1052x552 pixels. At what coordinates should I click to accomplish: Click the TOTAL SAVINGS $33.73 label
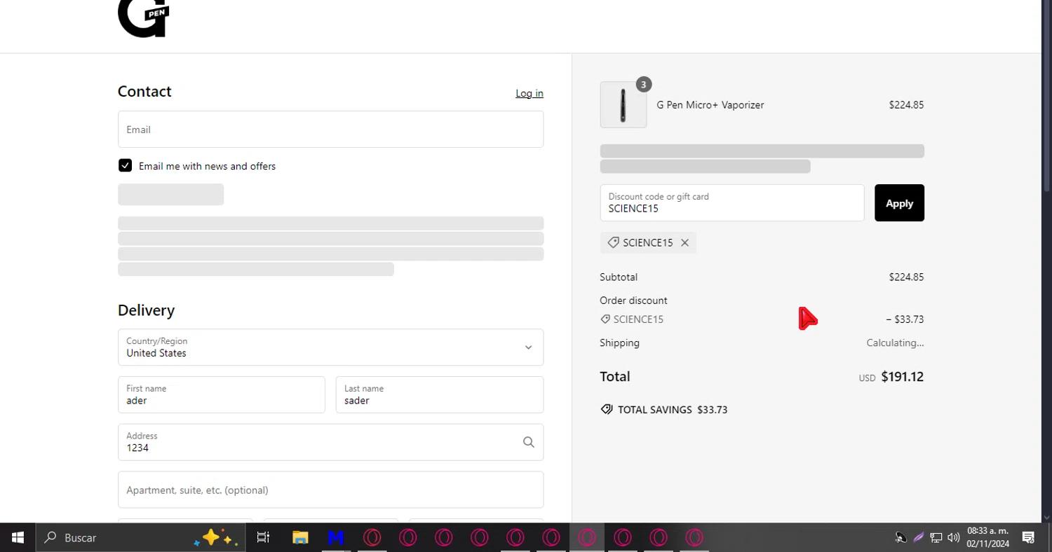point(673,410)
